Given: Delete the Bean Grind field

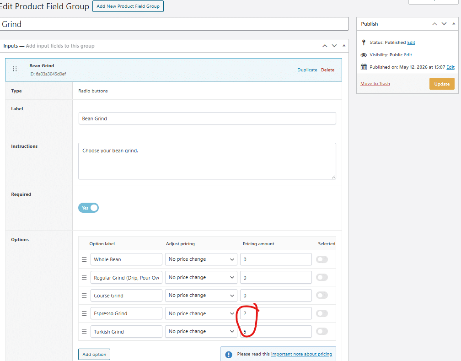Looking at the screenshot, I should (327, 70).
